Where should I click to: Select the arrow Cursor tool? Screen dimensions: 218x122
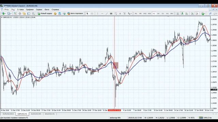[x=87, y=14]
